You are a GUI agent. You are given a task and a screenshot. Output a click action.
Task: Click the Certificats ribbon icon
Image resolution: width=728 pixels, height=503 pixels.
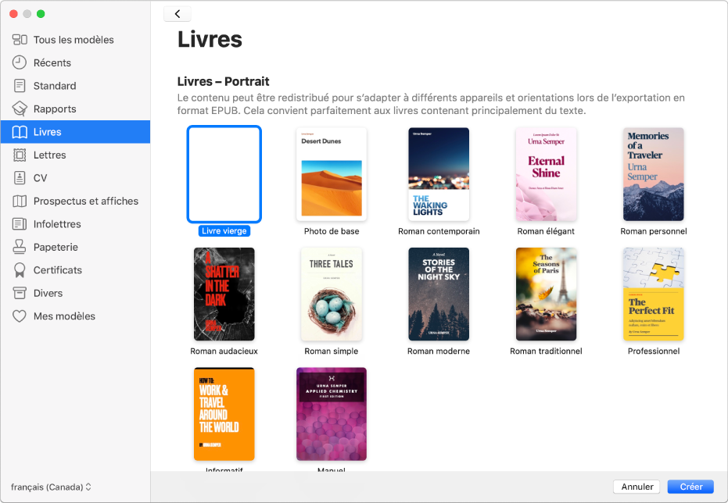20,270
